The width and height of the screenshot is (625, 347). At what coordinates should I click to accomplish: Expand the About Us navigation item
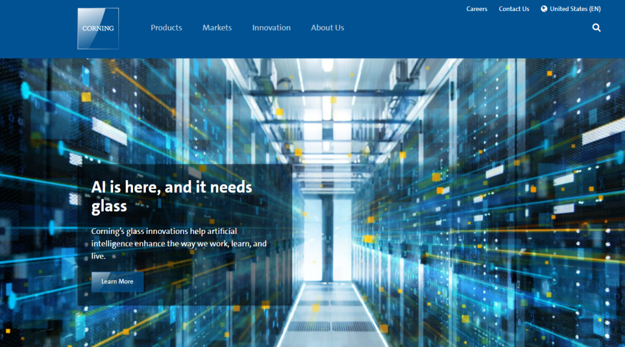(x=327, y=27)
